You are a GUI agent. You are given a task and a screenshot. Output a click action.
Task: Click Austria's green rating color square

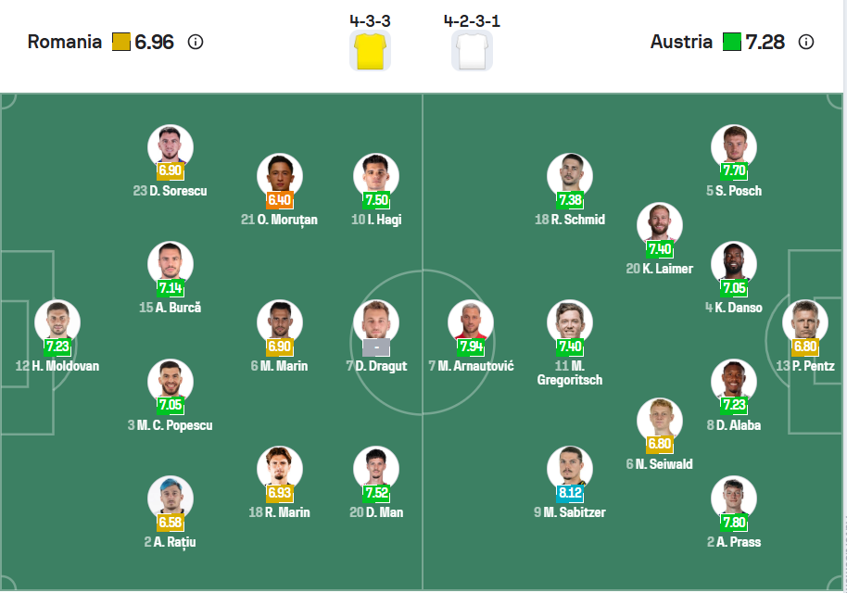[x=732, y=42]
